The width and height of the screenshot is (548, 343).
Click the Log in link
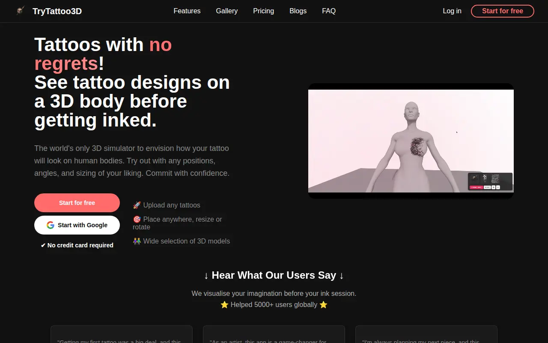click(452, 11)
